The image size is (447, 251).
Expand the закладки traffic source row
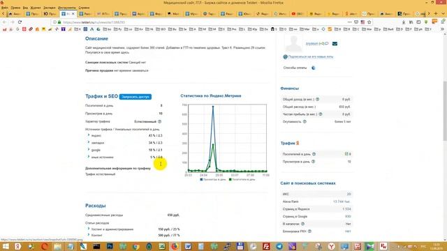(x=89, y=142)
